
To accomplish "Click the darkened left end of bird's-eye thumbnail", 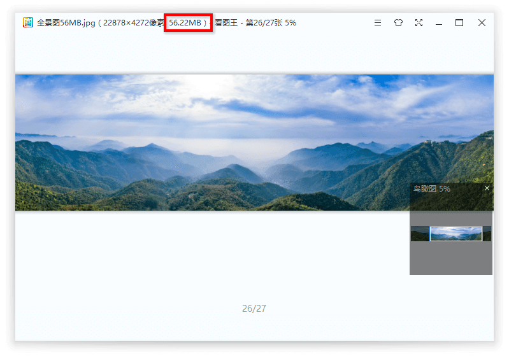I will tap(420, 234).
